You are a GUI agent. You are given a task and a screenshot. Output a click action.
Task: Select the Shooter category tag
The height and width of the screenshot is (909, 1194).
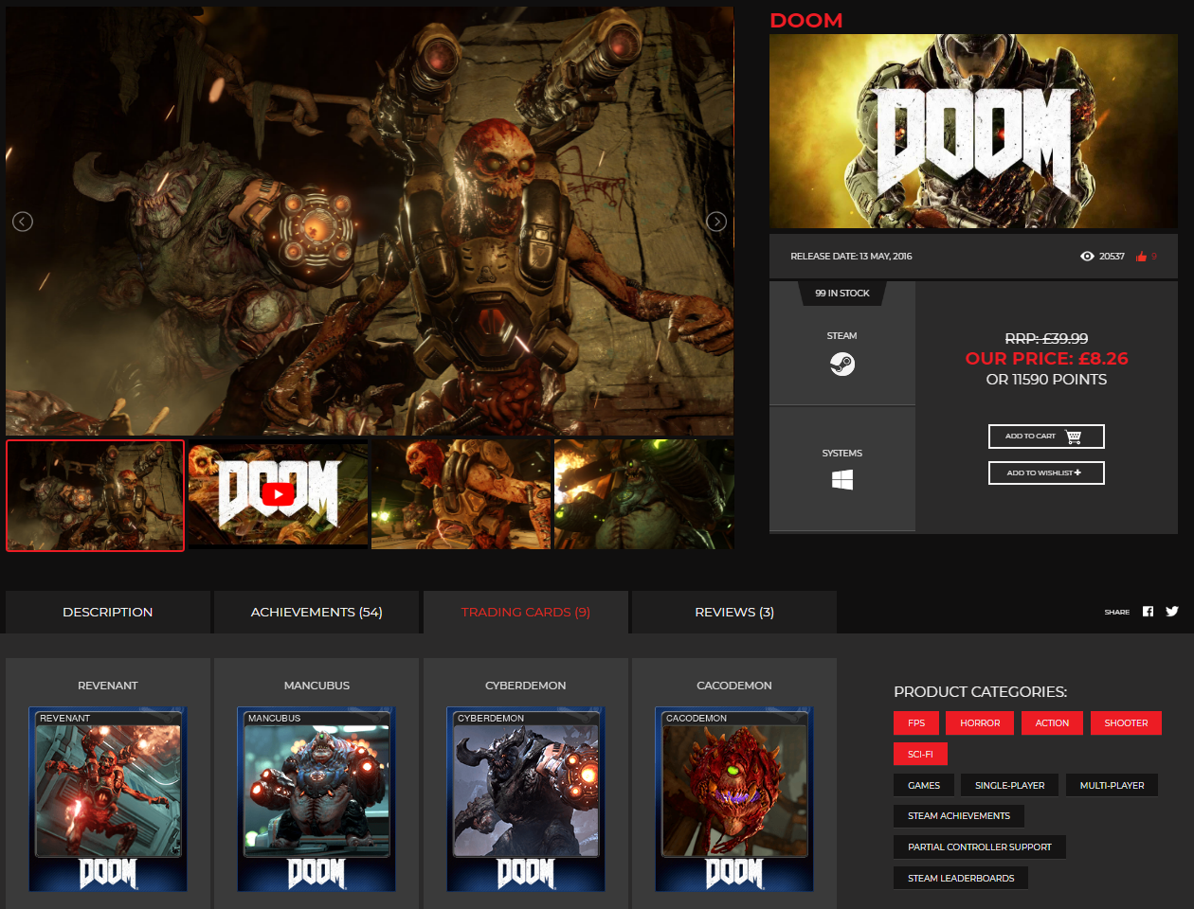(1126, 722)
